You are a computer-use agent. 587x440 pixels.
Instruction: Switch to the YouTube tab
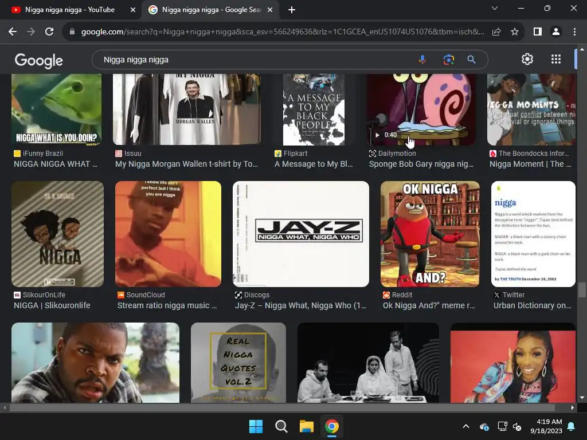69,10
